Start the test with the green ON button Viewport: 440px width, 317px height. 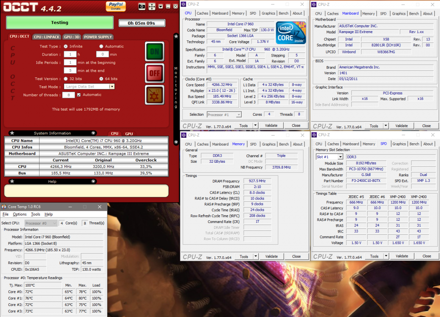pyautogui.click(x=155, y=51)
